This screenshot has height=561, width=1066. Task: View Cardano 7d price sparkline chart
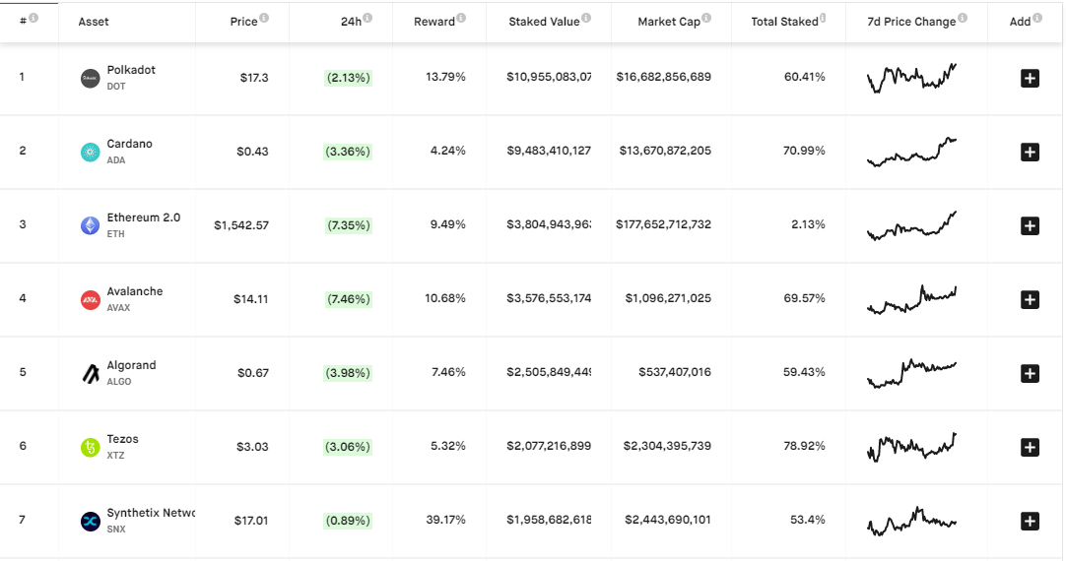(x=911, y=153)
